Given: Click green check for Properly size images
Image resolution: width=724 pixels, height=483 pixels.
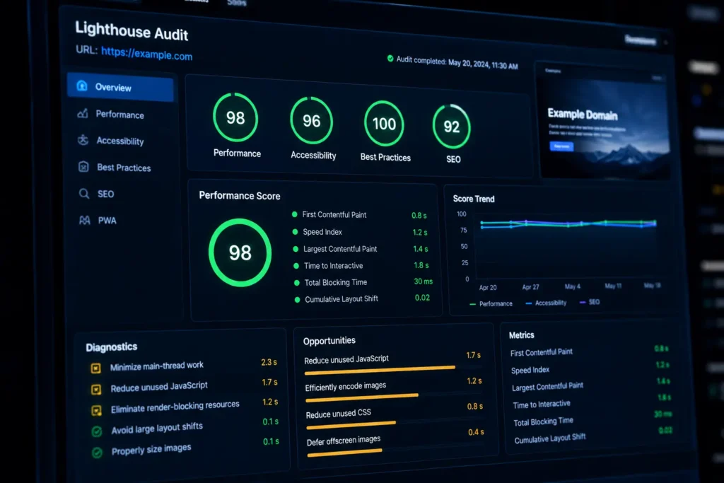Looking at the screenshot, I should point(97,453).
